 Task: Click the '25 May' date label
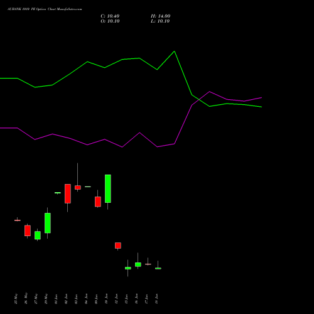coord(16,299)
